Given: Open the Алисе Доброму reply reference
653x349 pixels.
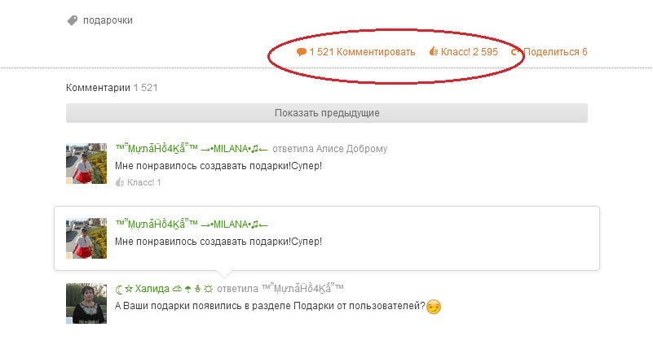Looking at the screenshot, I should (x=351, y=149).
